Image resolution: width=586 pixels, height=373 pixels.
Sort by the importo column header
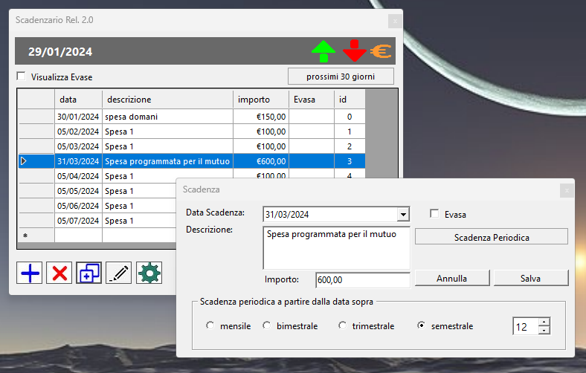pos(261,100)
